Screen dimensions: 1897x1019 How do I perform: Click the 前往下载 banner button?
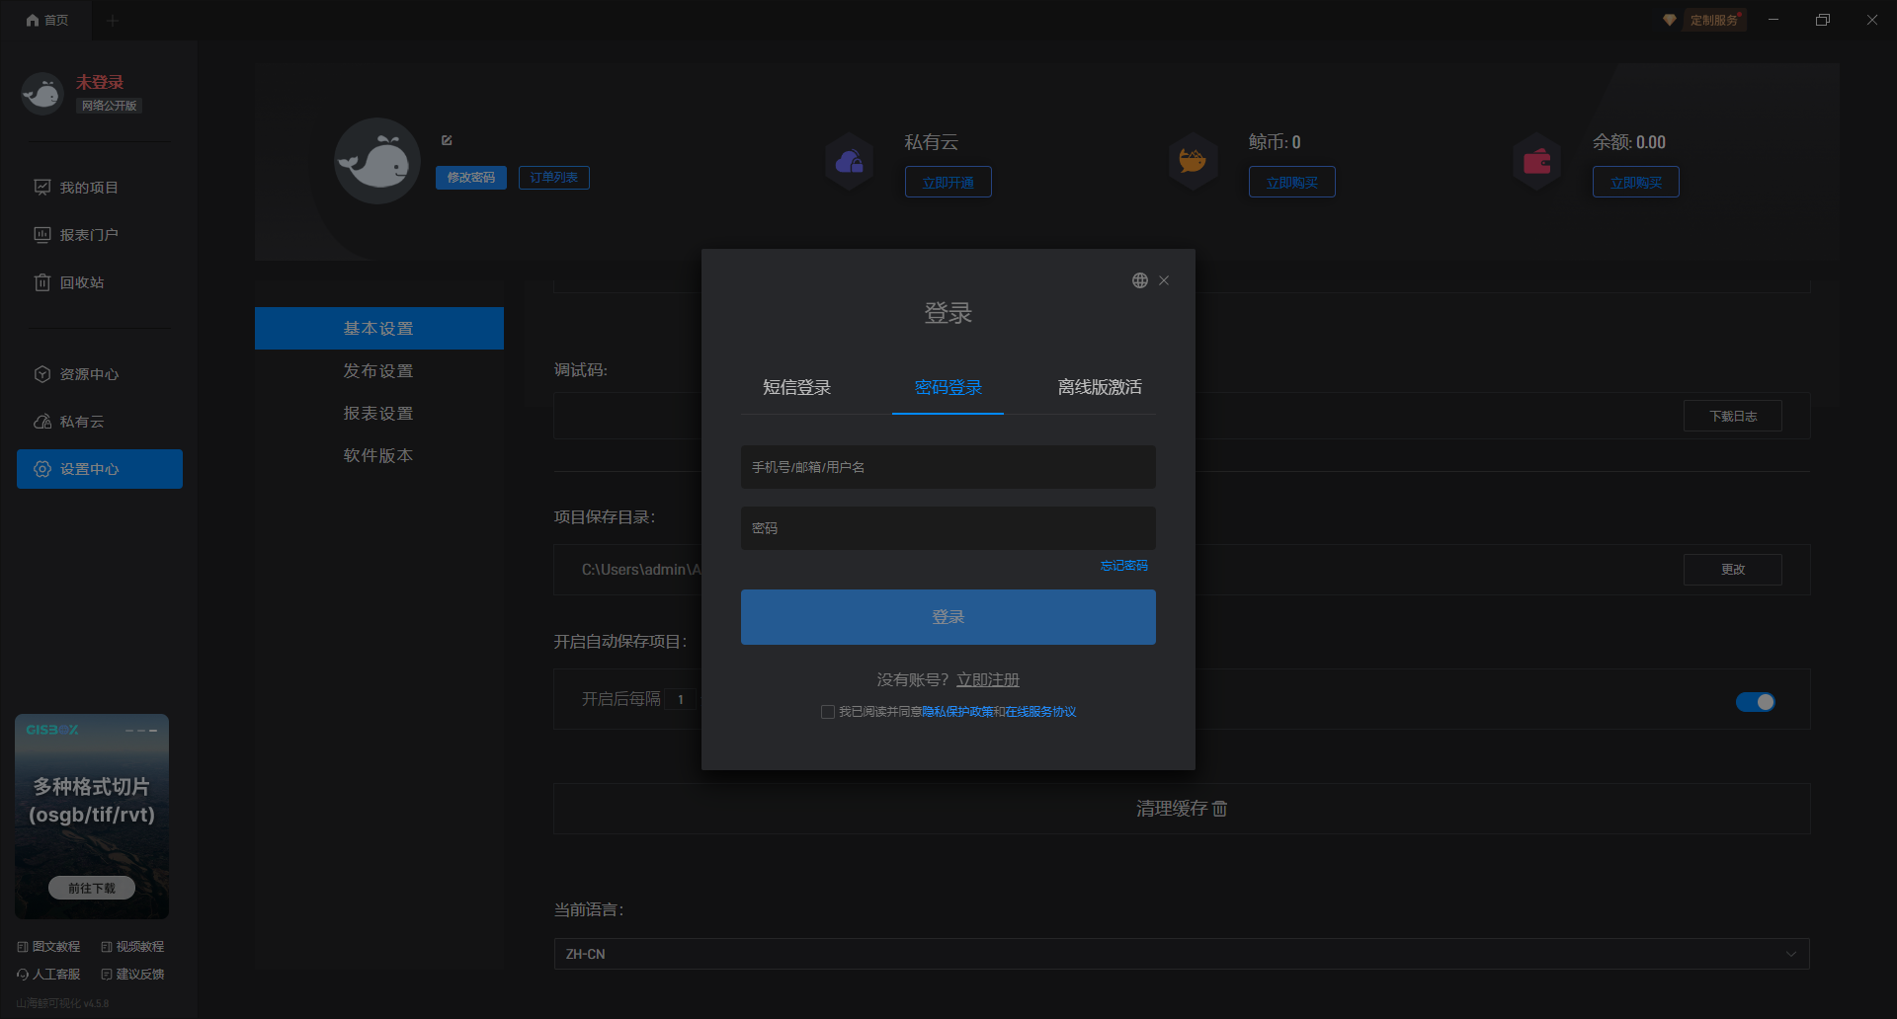click(92, 888)
